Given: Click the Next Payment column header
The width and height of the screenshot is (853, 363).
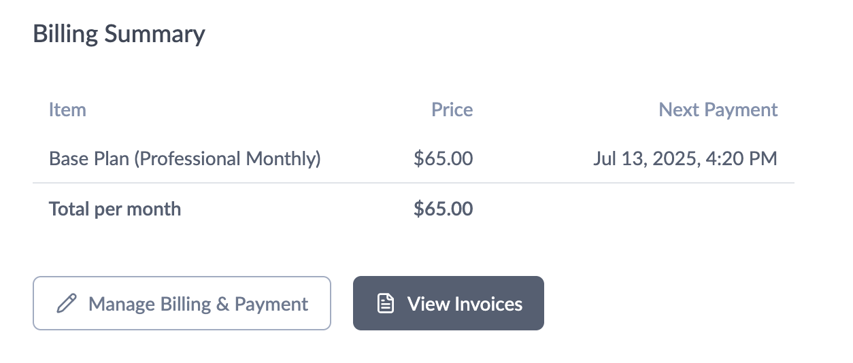Looking at the screenshot, I should pyautogui.click(x=718, y=109).
